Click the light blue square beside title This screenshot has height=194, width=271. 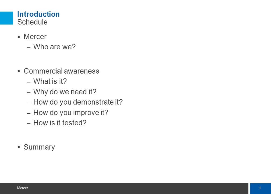6,18
